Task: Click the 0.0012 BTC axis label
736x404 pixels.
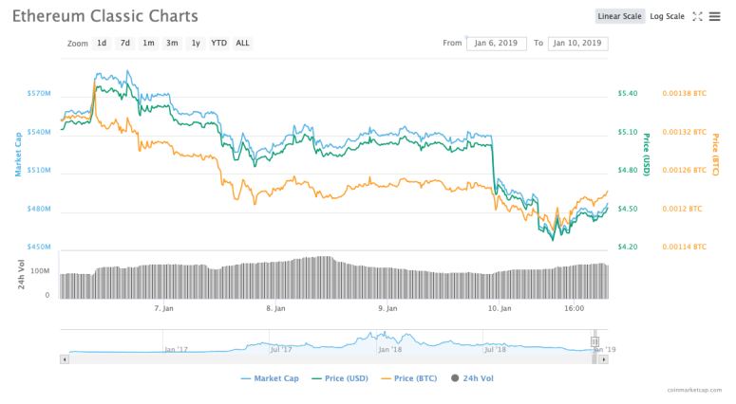Action: click(x=682, y=209)
